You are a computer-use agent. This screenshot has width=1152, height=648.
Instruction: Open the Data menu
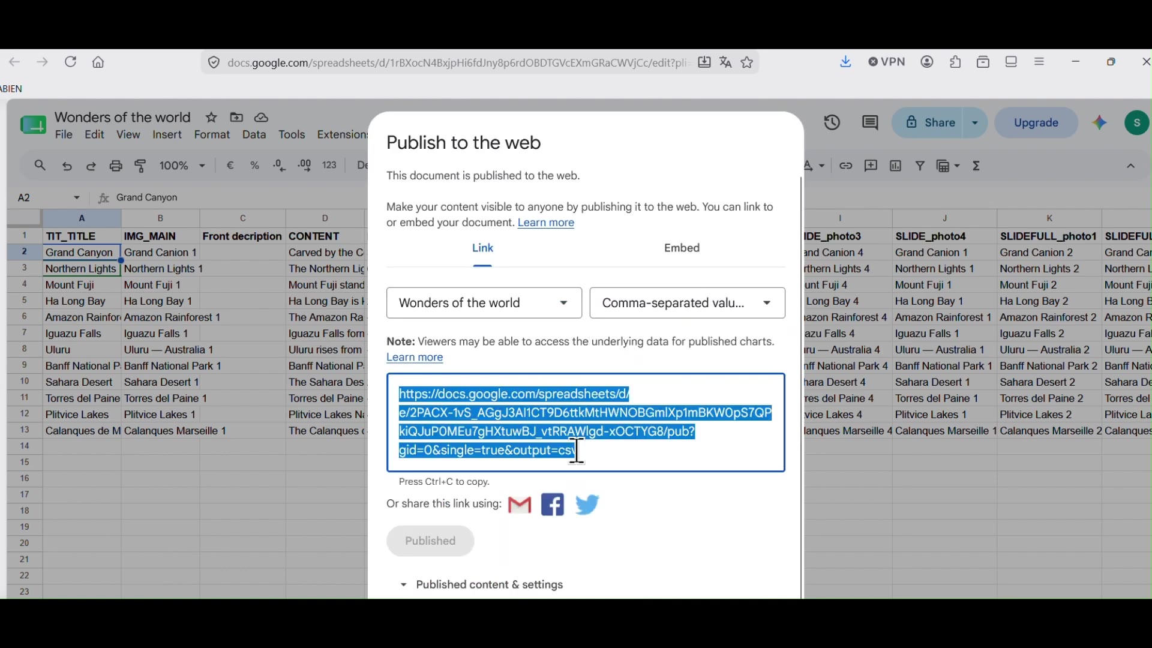point(254,135)
